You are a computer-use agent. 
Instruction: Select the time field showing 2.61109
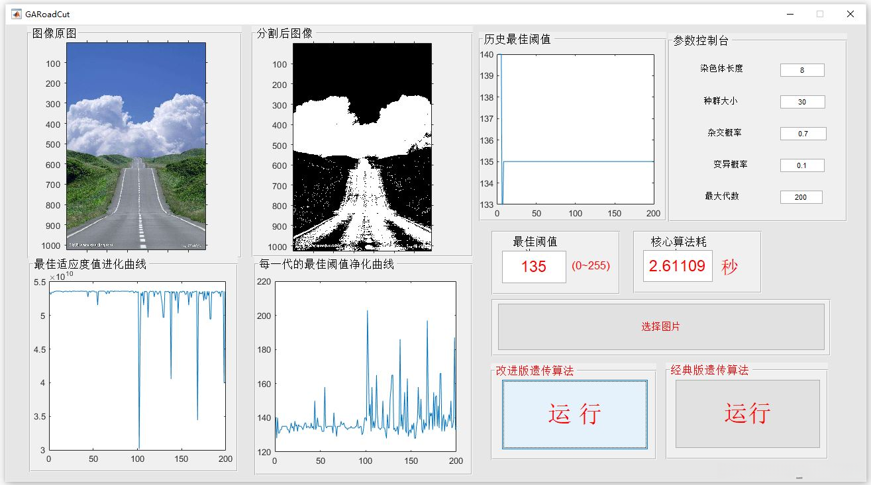[x=678, y=266]
